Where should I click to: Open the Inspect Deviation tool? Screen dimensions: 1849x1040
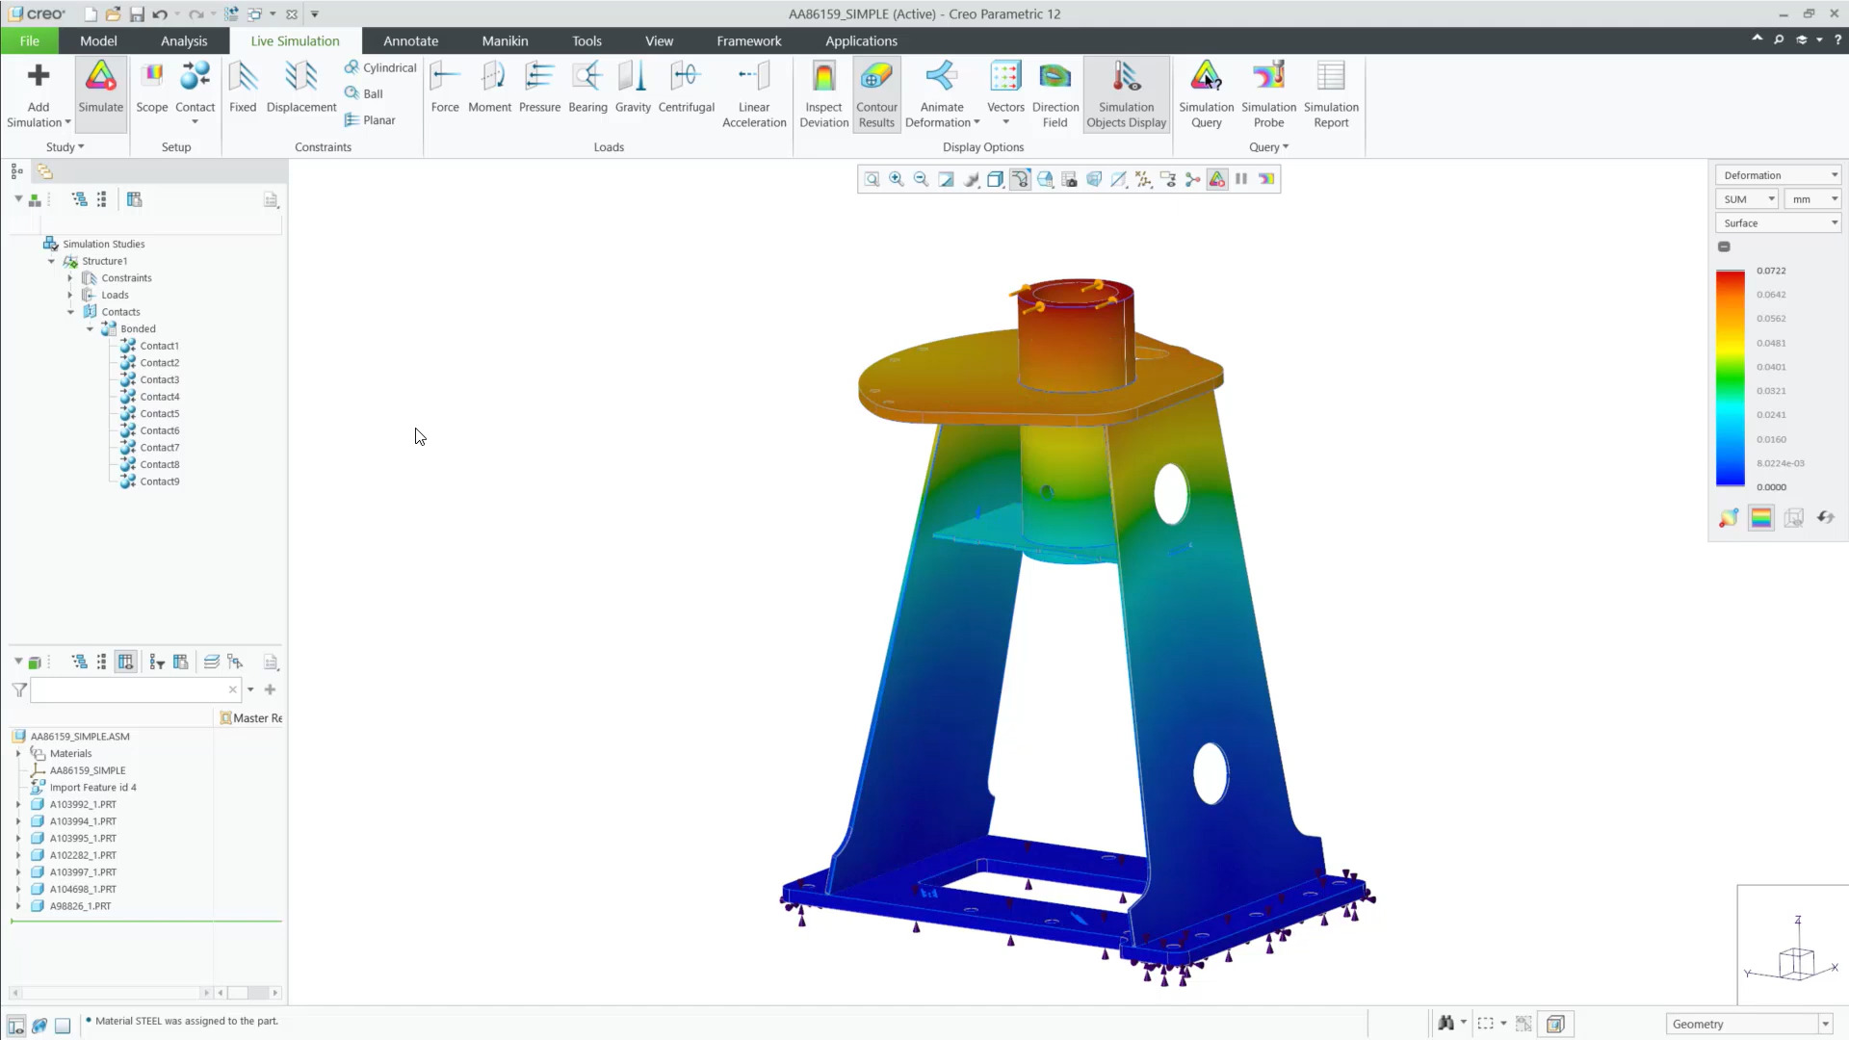point(824,94)
